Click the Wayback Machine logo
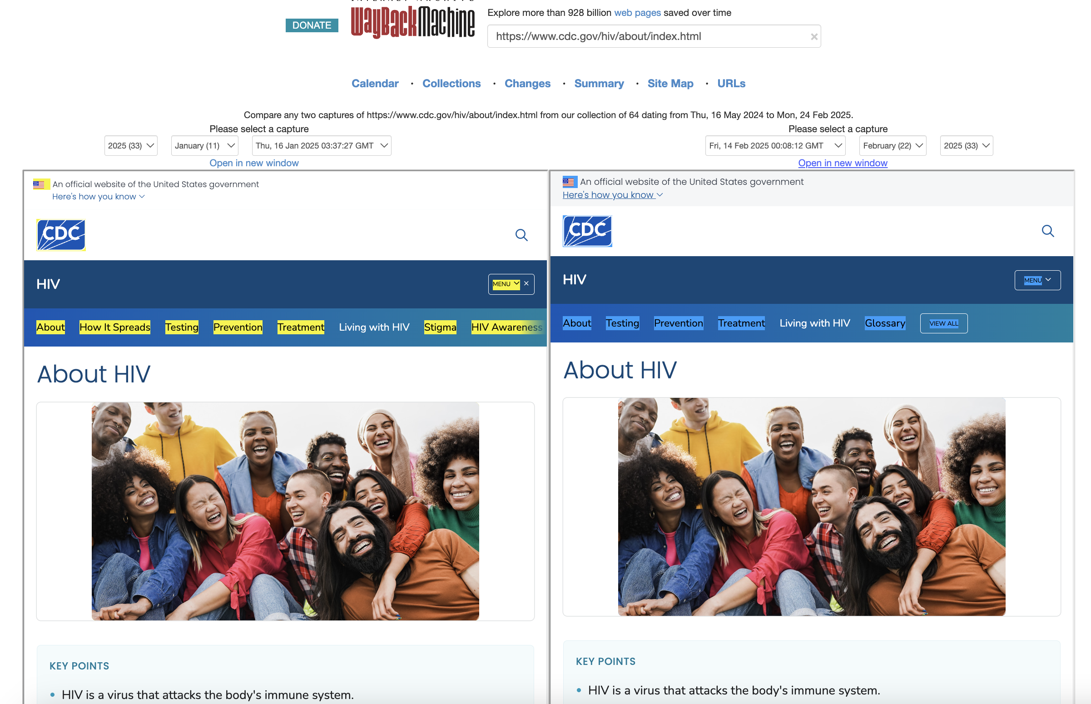The width and height of the screenshot is (1091, 704). point(412,22)
